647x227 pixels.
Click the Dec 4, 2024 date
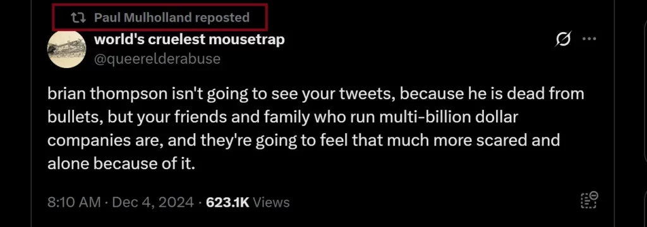click(153, 202)
